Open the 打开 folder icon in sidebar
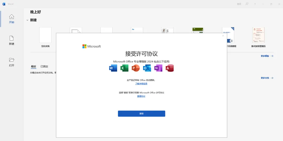 [12, 59]
